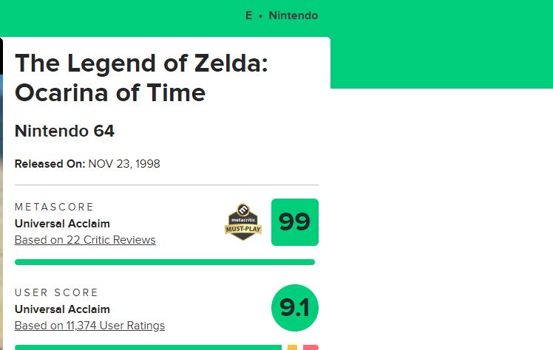Click the USER SCORE section label
Screen dimensions: 553x350
click(57, 293)
